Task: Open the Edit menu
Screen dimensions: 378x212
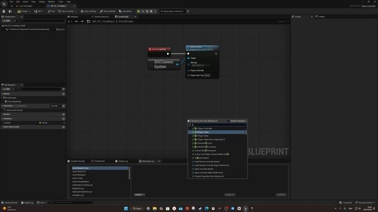Action: pyautogui.click(x=18, y=2)
